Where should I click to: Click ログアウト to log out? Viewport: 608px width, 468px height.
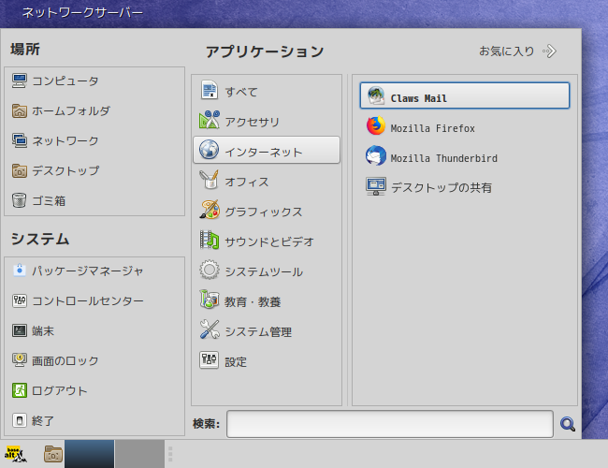[94, 390]
